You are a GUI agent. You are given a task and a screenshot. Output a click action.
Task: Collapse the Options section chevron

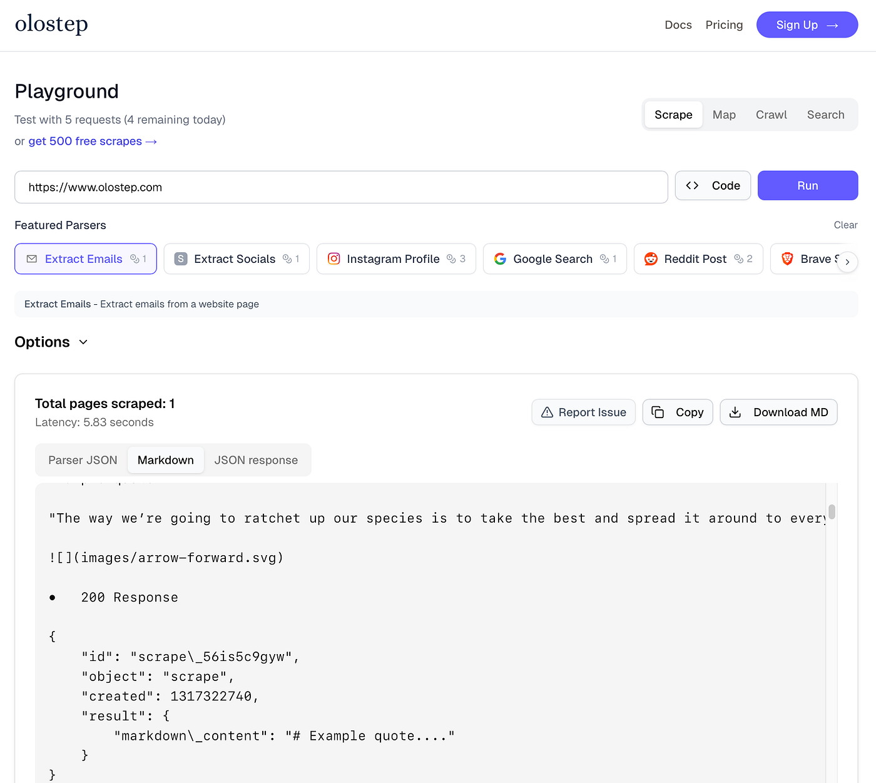pos(83,342)
